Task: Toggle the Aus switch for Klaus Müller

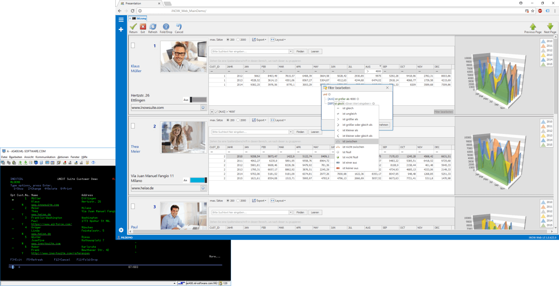Action: tap(198, 100)
